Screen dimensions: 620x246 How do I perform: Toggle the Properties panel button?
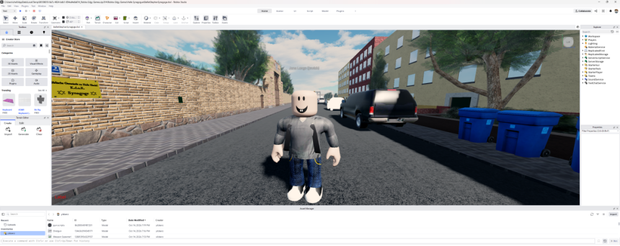tap(206, 20)
